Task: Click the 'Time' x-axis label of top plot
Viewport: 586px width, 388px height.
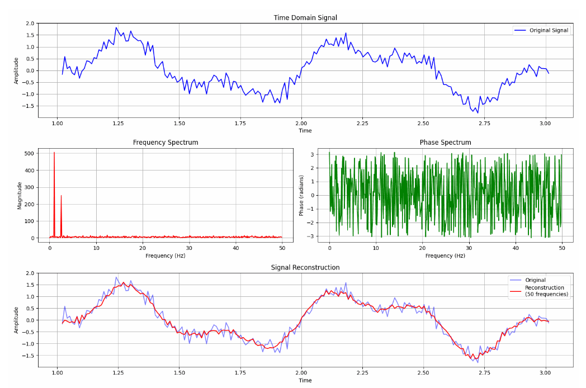Action: click(305, 130)
